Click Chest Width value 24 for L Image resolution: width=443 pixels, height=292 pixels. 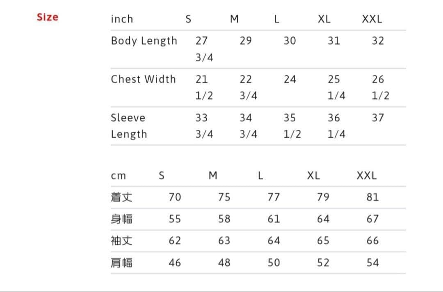pyautogui.click(x=290, y=79)
